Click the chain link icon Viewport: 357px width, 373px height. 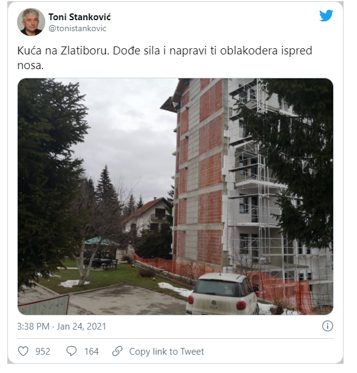(x=117, y=351)
